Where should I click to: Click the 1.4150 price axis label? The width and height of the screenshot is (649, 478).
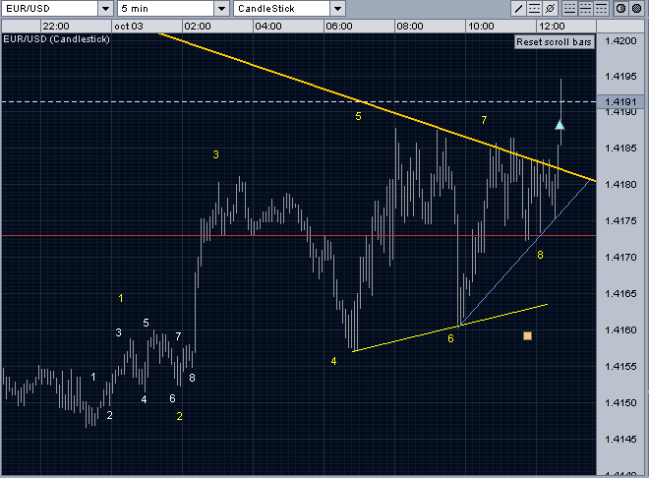620,402
